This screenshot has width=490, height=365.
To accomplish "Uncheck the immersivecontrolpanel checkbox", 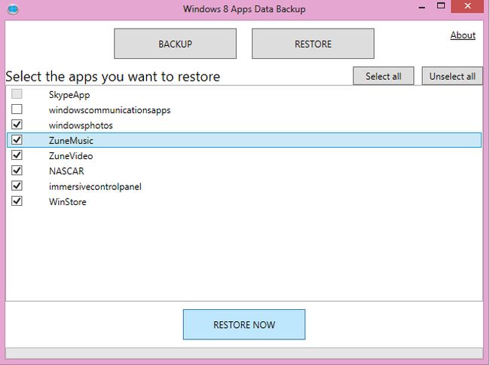I will coord(17,186).
